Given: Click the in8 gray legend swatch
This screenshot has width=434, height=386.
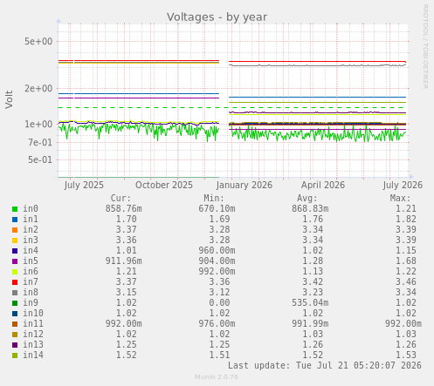Looking at the screenshot, I should pos(15,293).
